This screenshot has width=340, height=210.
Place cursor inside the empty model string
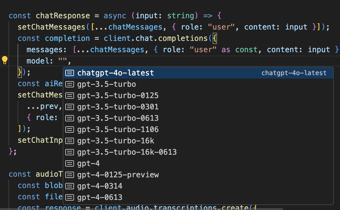tap(63, 61)
